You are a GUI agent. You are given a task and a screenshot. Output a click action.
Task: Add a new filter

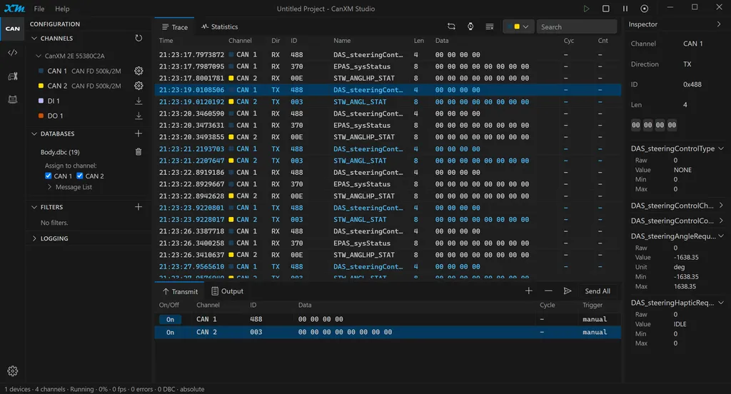pos(138,207)
